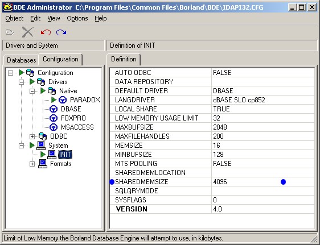
Task: Open the Edit menu
Action: (35, 18)
